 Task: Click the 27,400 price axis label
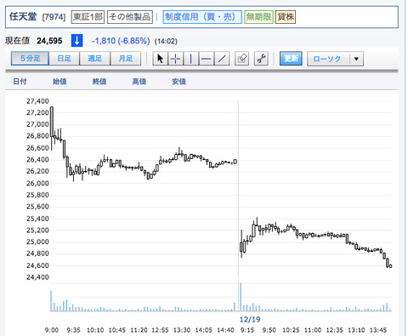click(x=37, y=101)
